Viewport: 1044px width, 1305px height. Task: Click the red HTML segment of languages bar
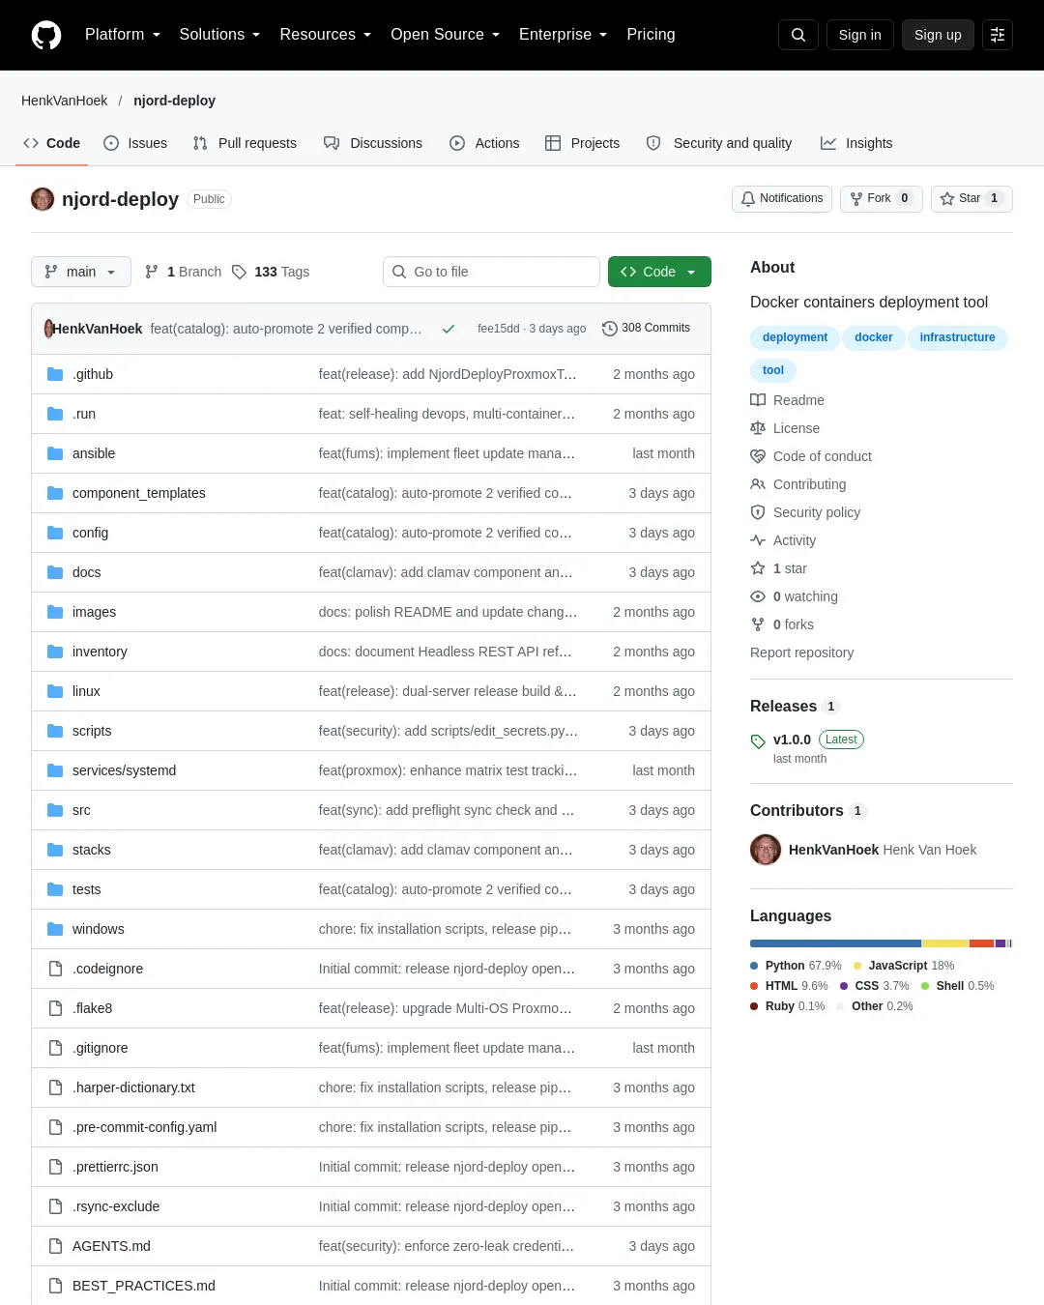tap(981, 943)
